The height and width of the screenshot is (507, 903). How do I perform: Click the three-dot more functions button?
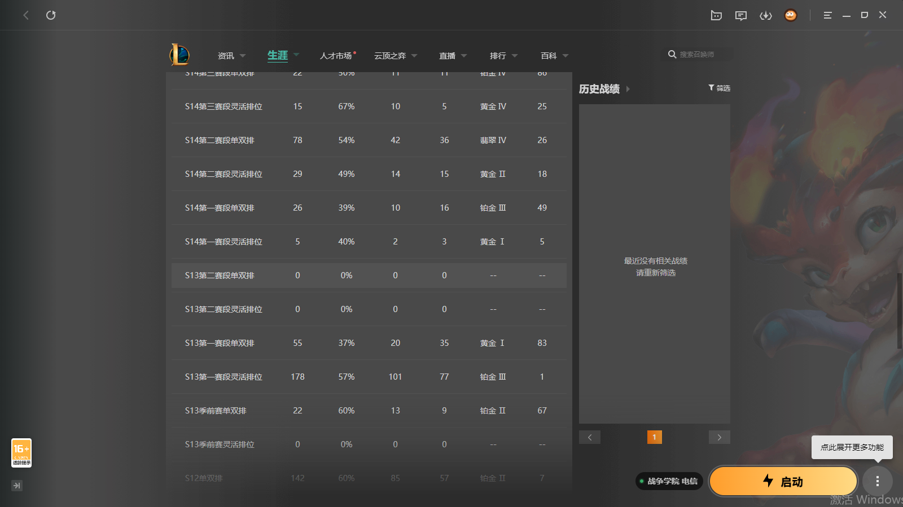(x=878, y=481)
